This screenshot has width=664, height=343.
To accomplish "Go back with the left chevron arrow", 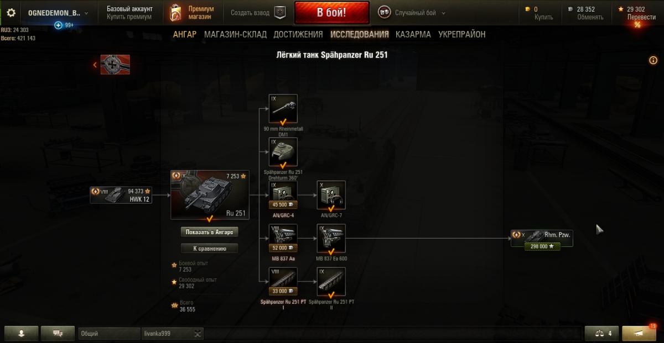I will tap(95, 65).
